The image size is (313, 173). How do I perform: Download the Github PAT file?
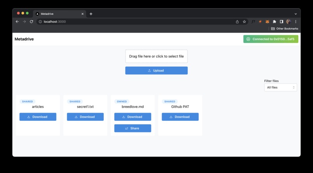(x=180, y=117)
